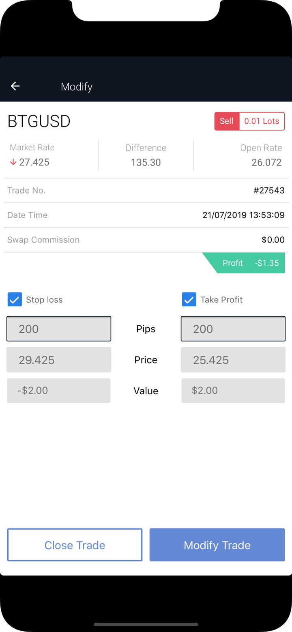This screenshot has width=292, height=632.
Task: Click the Open Rate value 26.072
Action: click(x=266, y=162)
